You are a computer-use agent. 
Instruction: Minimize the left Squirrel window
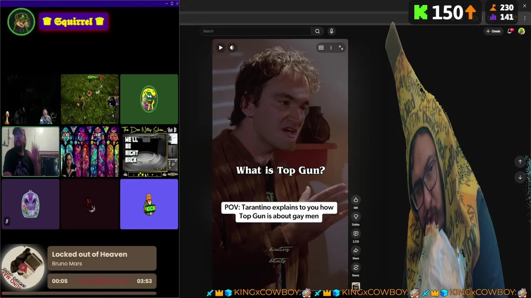167,3
